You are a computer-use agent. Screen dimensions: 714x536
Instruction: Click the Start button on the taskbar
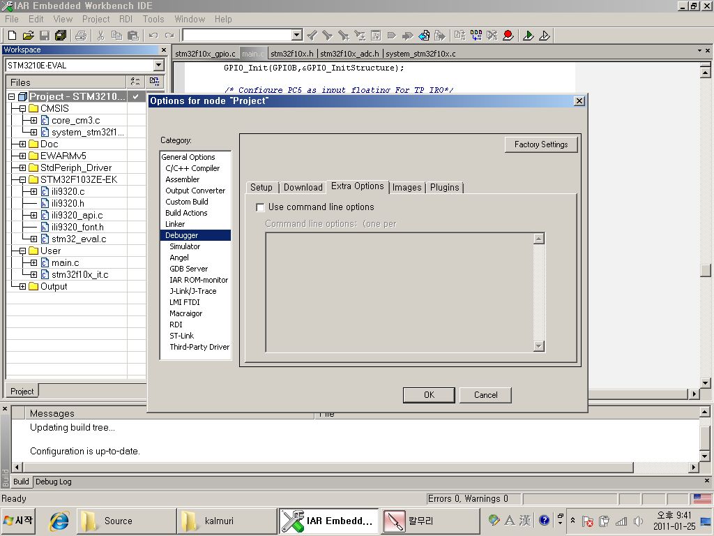coord(18,521)
